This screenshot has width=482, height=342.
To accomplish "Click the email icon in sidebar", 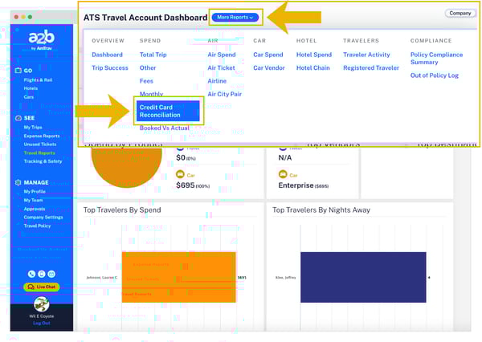I will (51, 274).
